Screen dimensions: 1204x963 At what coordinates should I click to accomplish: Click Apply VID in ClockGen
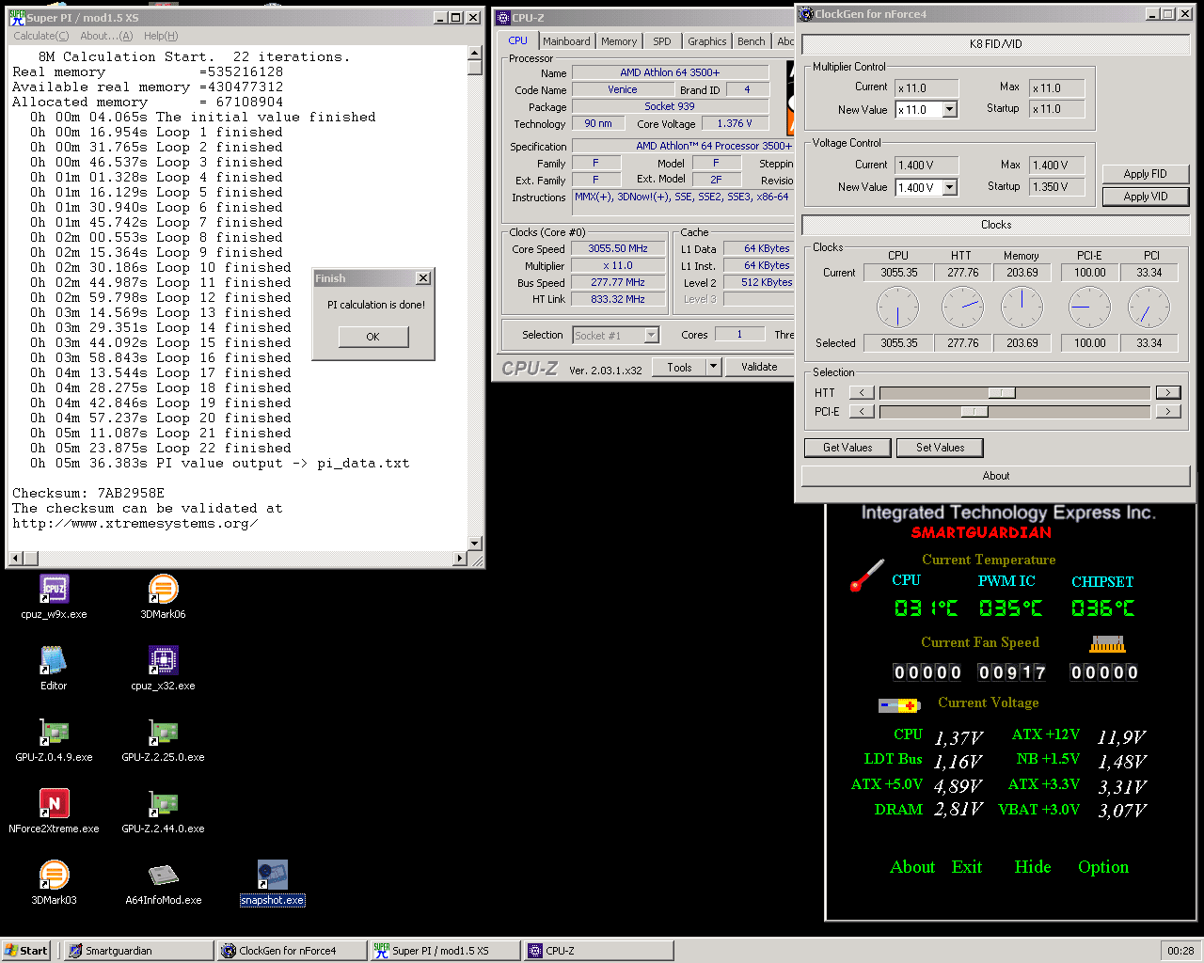click(x=1145, y=197)
